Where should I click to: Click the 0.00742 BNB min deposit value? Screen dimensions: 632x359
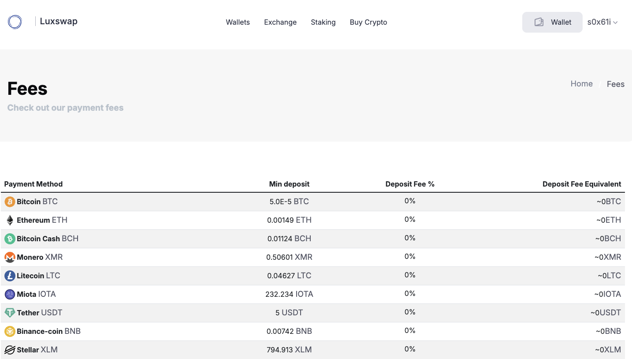click(x=289, y=331)
